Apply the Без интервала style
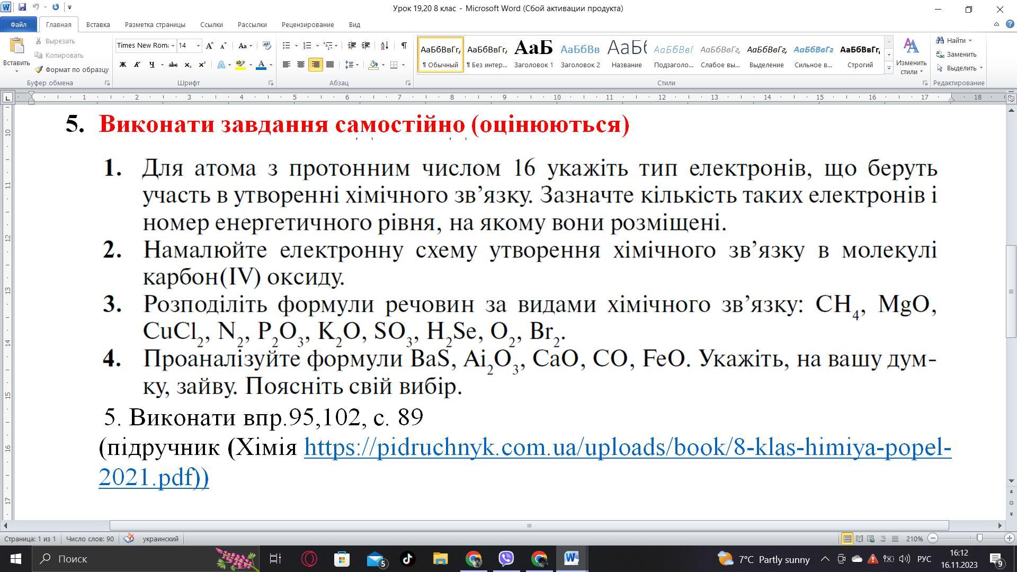Screen dimensions: 1017x572 pos(487,55)
